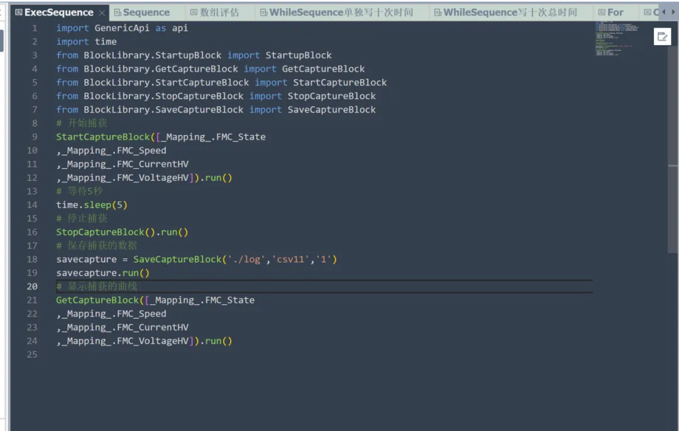Viewport: 679px width, 431px height.
Task: Click 'GetCaptureBlock([_Mapping_.FMC_State' line
Action: 155,300
